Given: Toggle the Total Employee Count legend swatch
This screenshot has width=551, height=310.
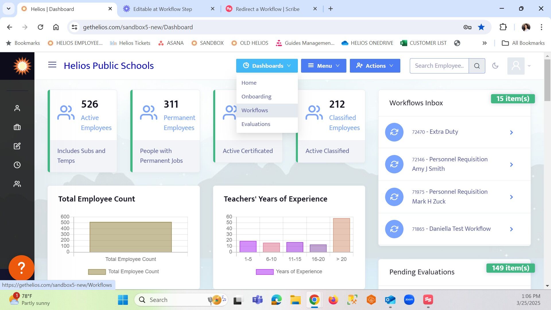Looking at the screenshot, I should click(97, 272).
